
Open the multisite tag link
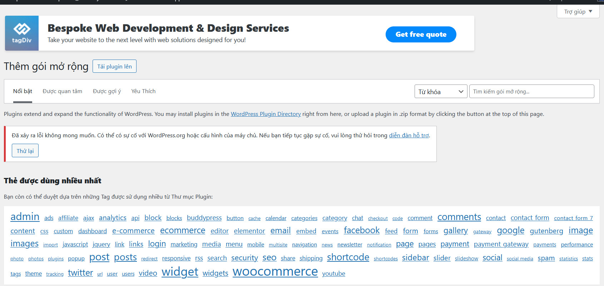click(x=278, y=245)
